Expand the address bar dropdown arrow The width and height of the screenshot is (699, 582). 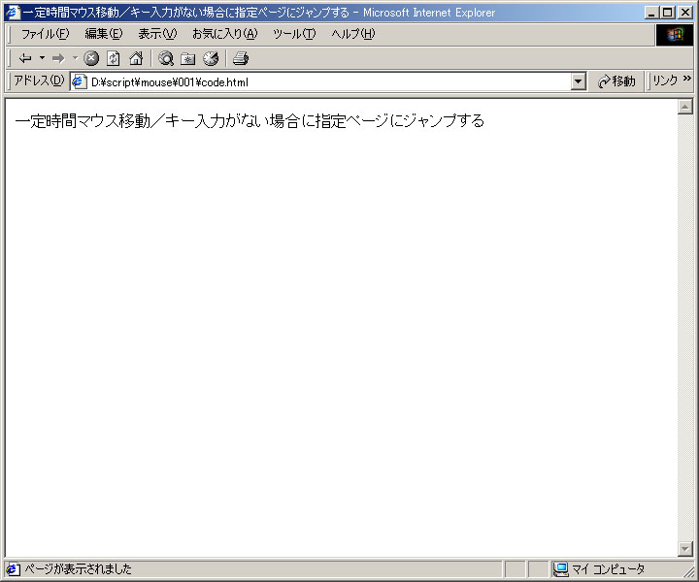(x=579, y=81)
